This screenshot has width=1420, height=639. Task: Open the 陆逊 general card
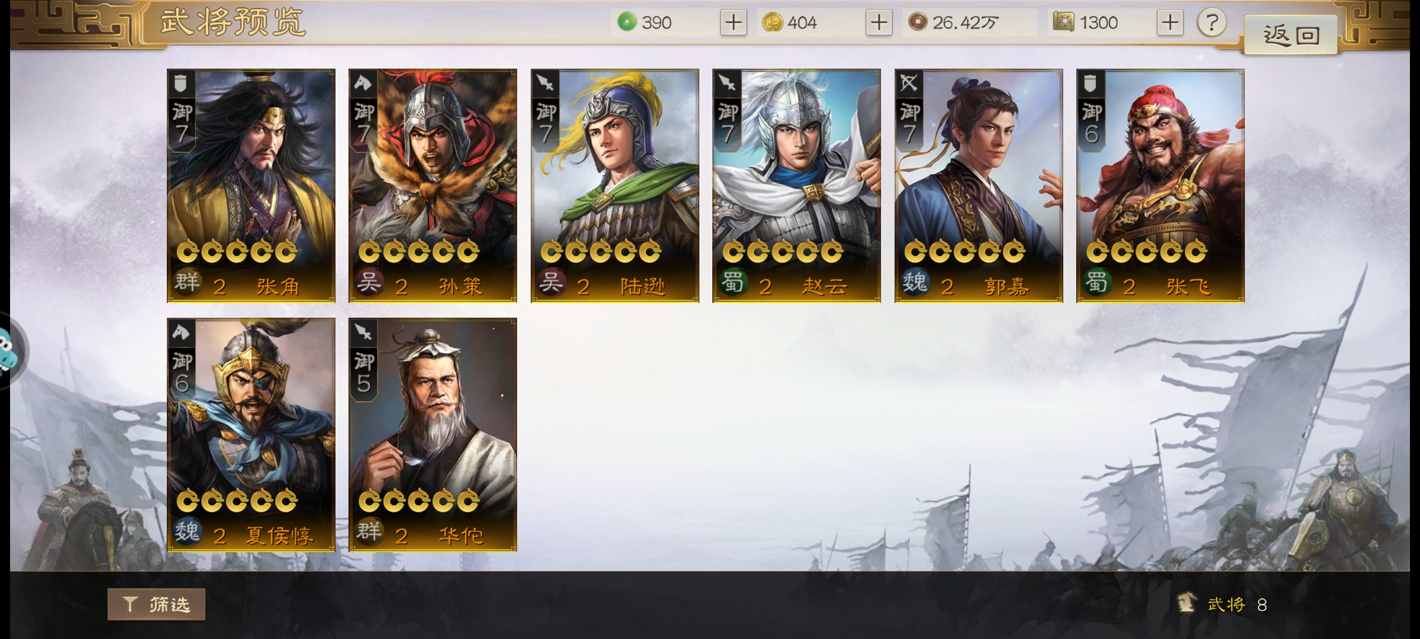point(615,186)
